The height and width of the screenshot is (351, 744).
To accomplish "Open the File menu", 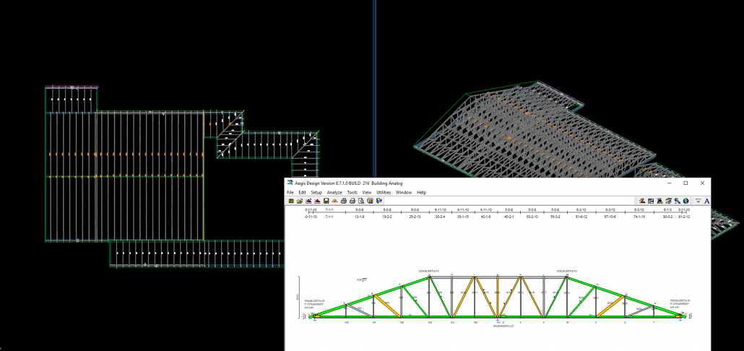I will click(290, 192).
